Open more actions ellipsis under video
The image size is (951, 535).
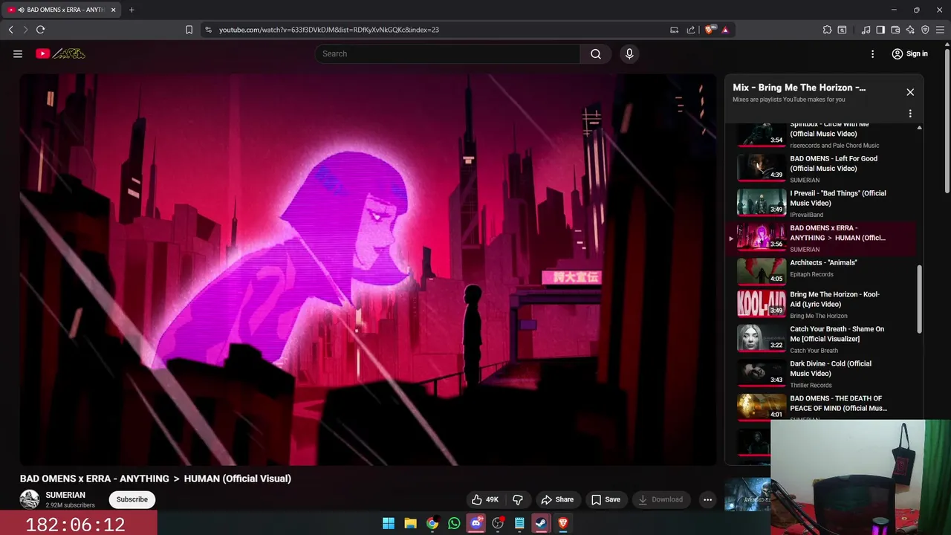click(708, 499)
